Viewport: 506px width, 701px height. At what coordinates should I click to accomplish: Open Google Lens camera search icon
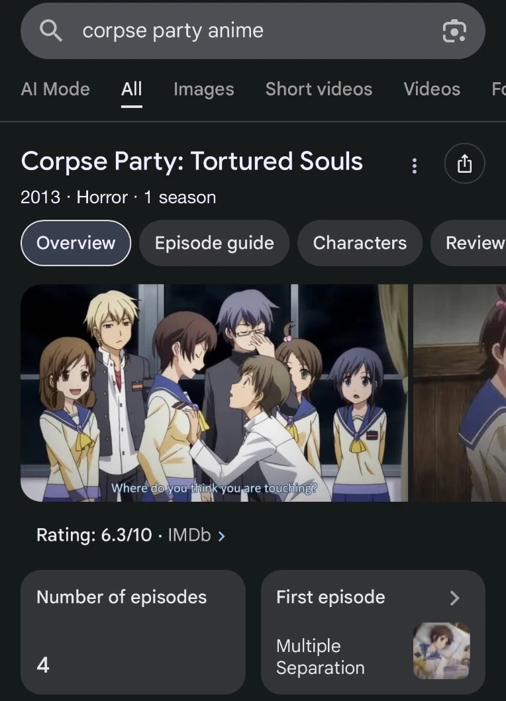pyautogui.click(x=454, y=31)
